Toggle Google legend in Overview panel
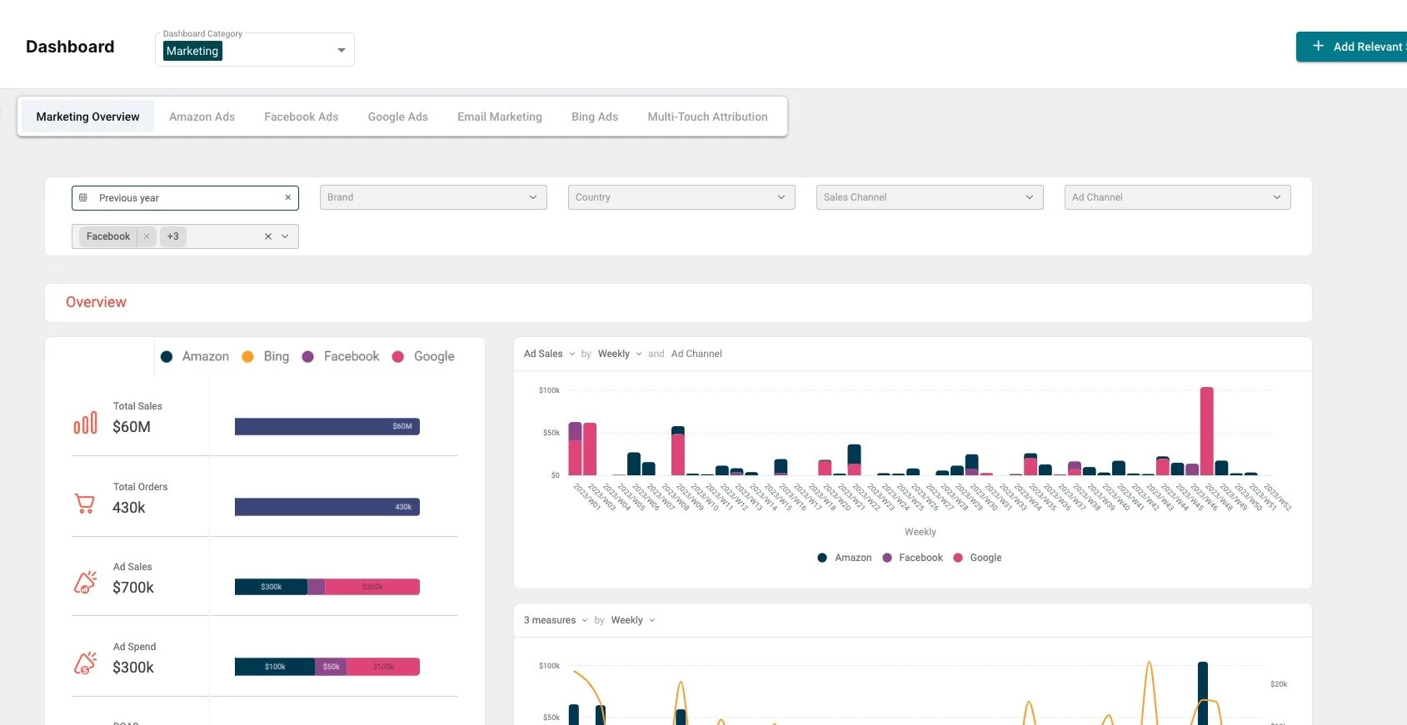 pyautogui.click(x=423, y=356)
